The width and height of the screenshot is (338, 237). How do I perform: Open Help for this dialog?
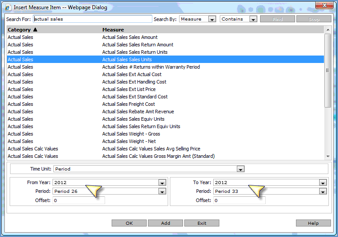point(313,223)
